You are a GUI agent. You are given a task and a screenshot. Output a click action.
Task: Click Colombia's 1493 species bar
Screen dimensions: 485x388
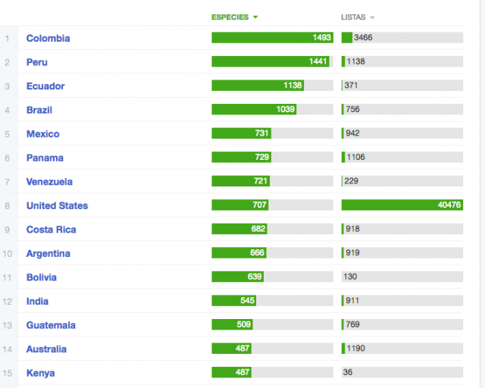[271, 38]
